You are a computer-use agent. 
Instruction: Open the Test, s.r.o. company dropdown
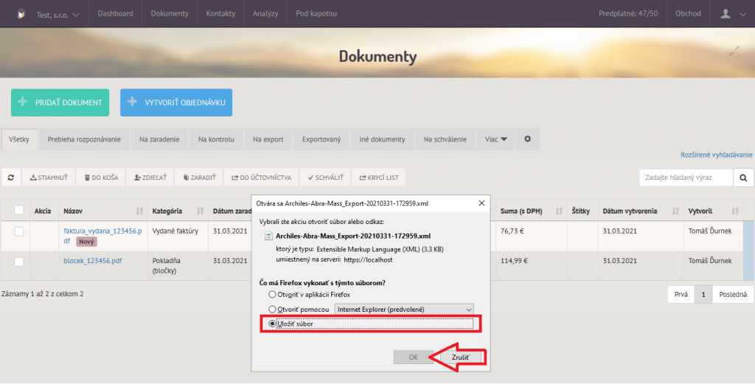click(58, 15)
